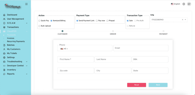Go to the Transactions menu item

click(x=13, y=27)
